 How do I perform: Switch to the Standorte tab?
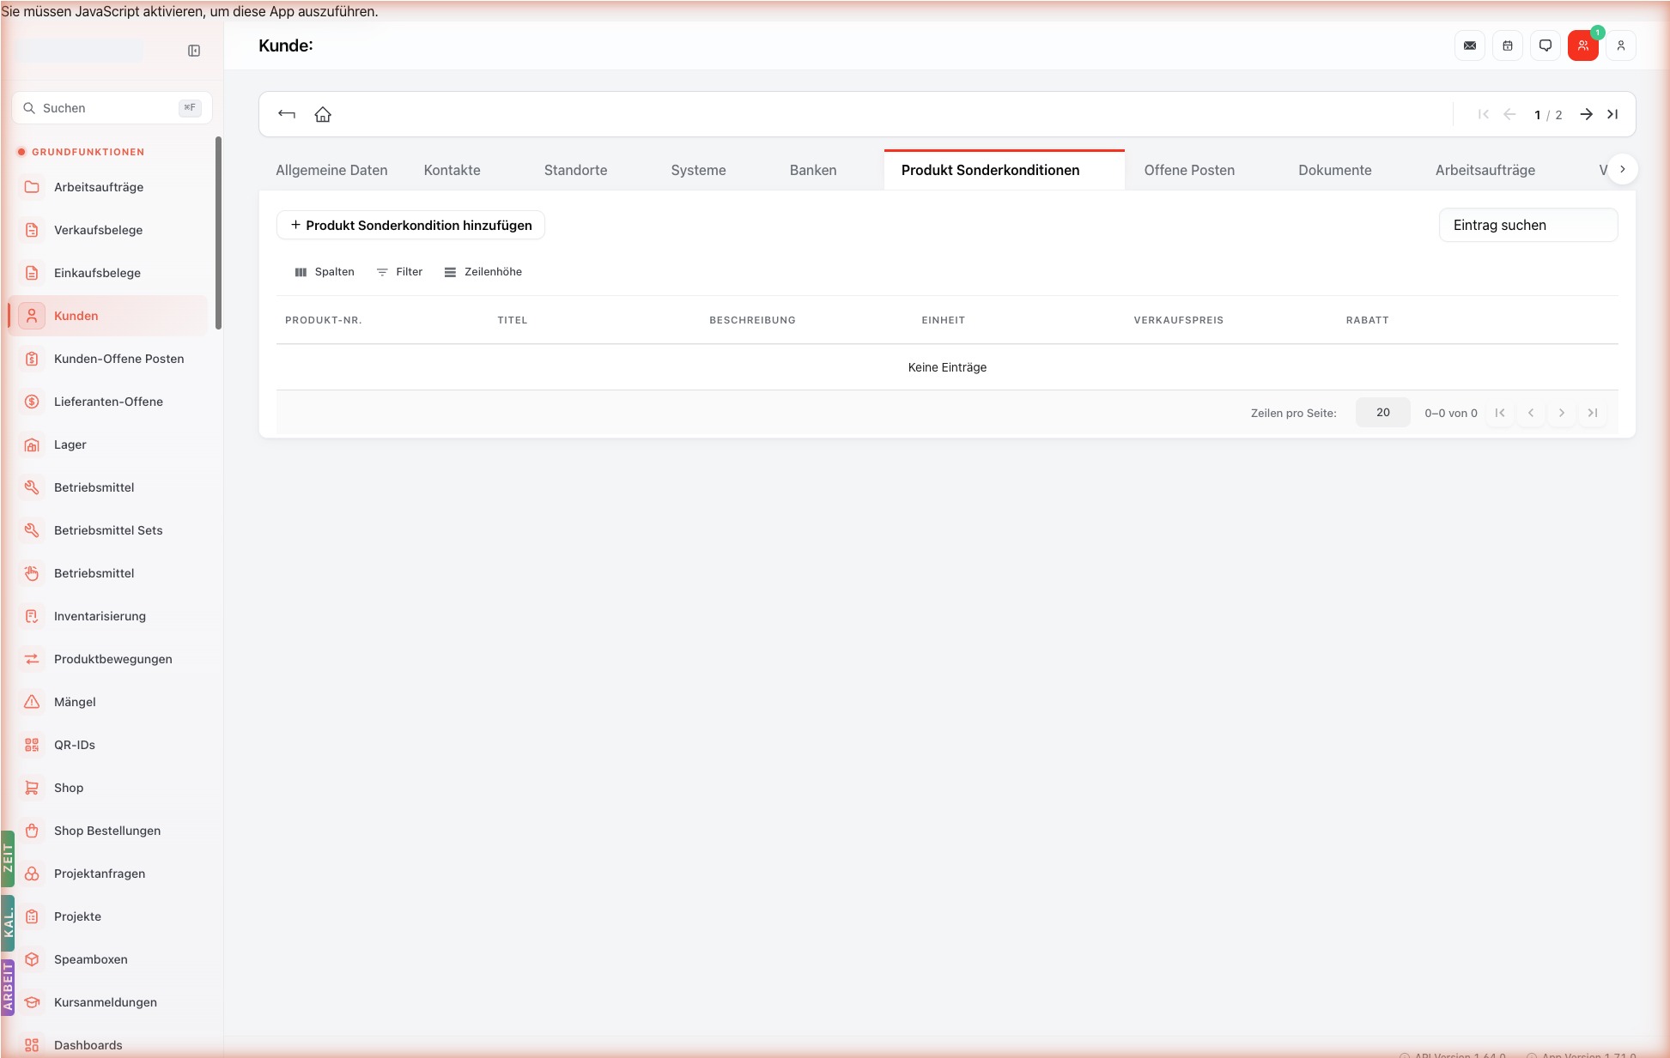(575, 170)
